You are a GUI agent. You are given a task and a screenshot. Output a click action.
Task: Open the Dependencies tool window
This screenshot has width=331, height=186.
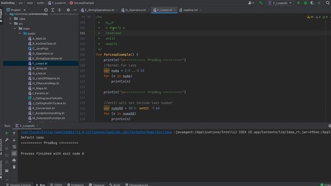137,185
